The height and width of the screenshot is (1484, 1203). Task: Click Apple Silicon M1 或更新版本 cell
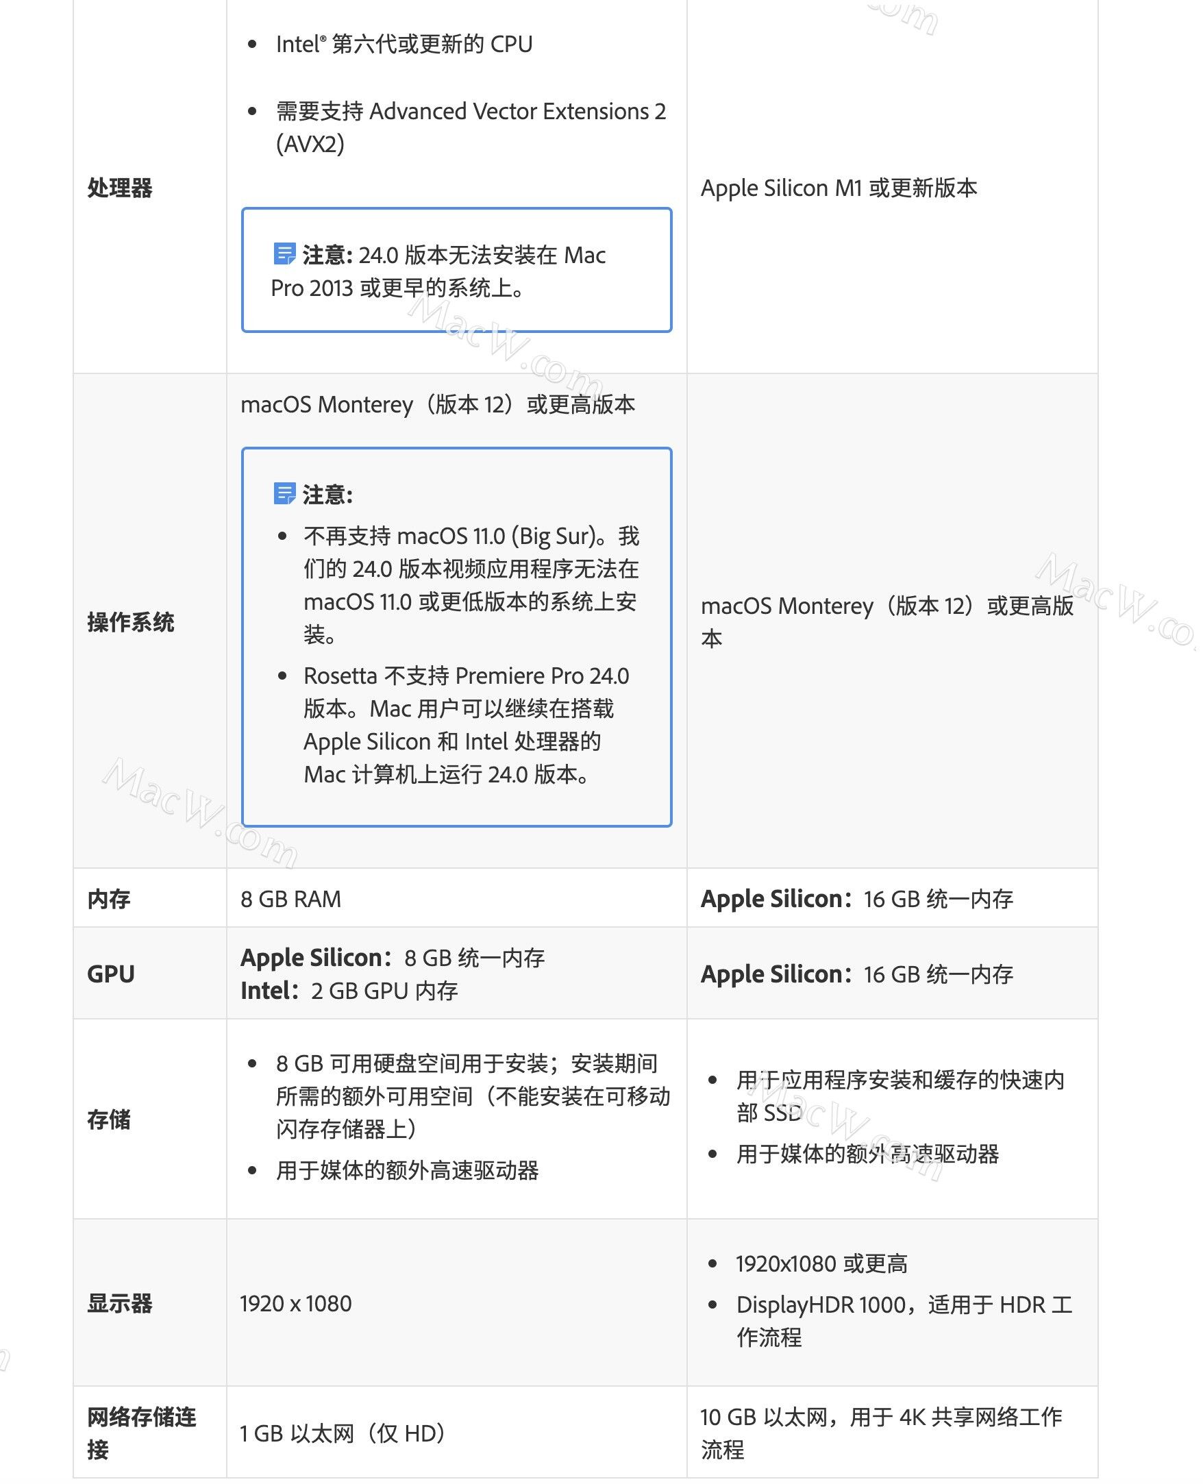(x=839, y=188)
